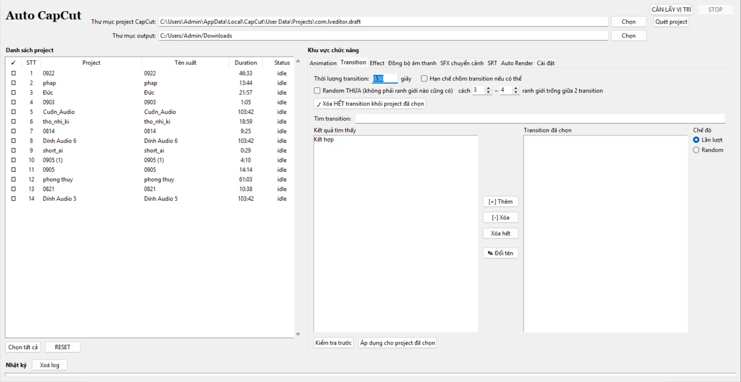Screen dimensions: 741x382
Task: Click export name 0814 in Tên xuất column
Action: 150,131
